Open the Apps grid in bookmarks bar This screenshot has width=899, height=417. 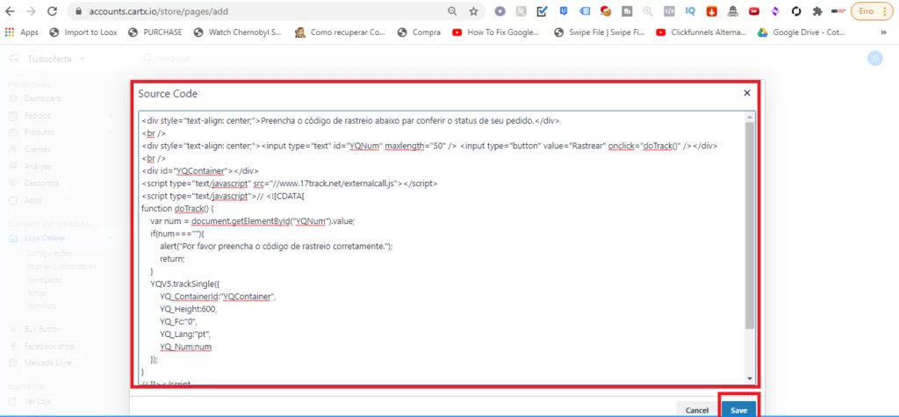(22, 32)
